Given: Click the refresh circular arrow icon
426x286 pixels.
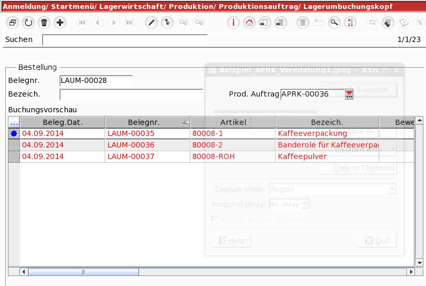Looking at the screenshot, I should (x=28, y=23).
